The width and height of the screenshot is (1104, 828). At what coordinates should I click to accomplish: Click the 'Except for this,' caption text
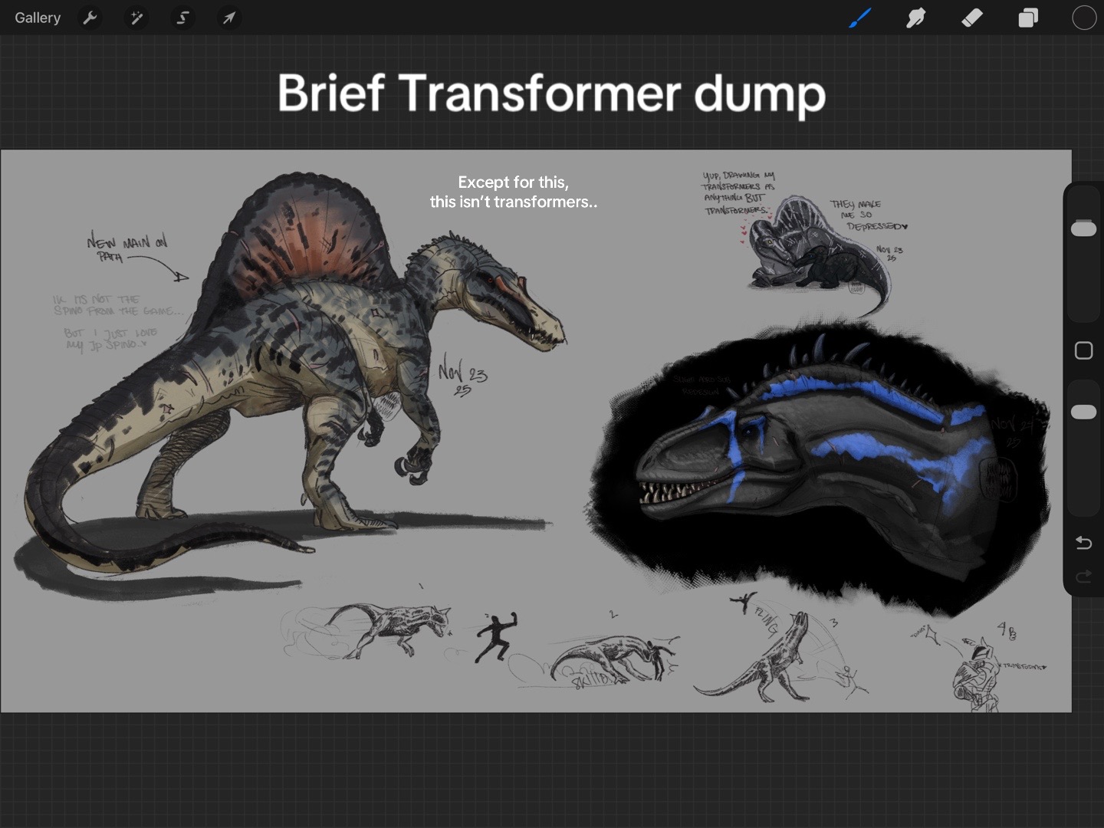click(513, 182)
